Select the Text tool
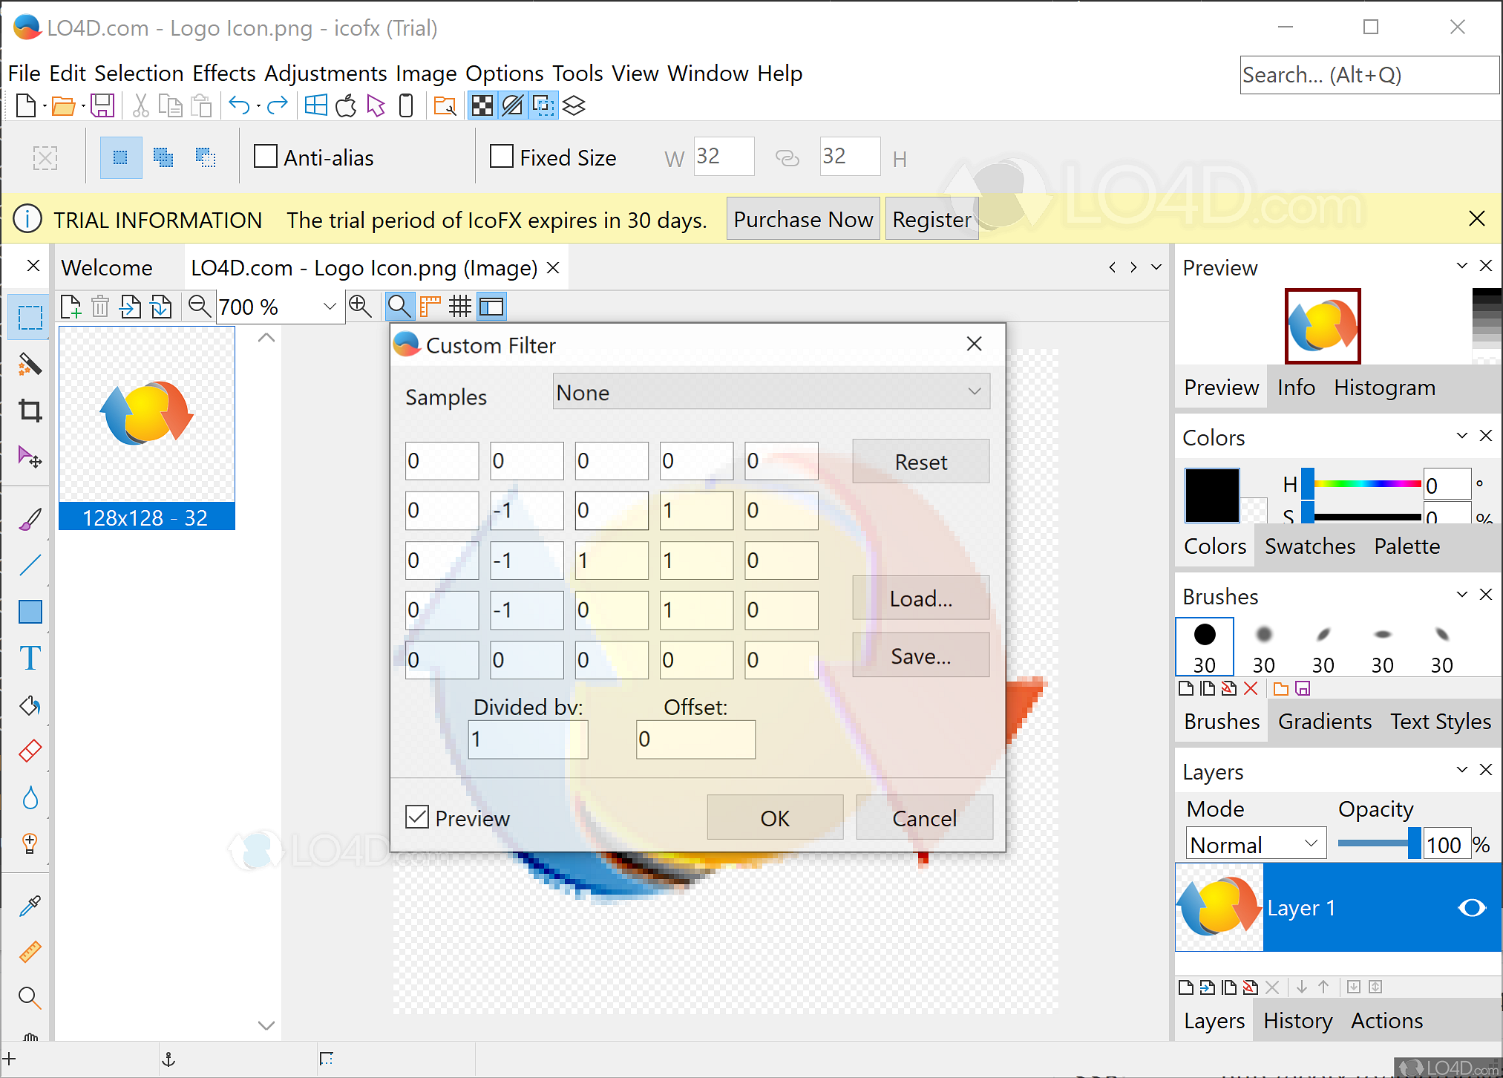Viewport: 1503px width, 1078px height. click(30, 658)
